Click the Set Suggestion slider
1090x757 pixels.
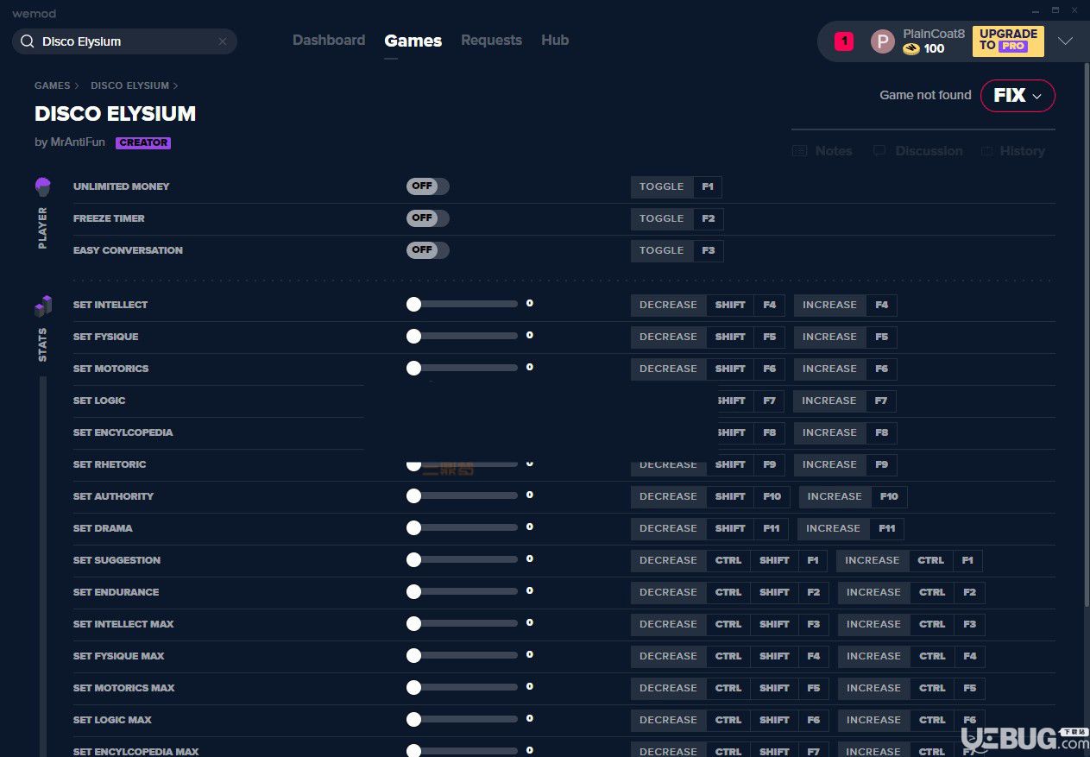coord(462,559)
